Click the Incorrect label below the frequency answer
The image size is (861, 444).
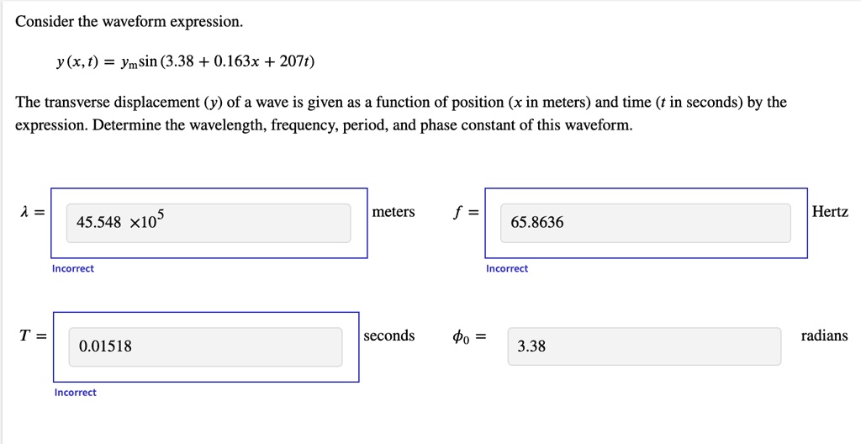click(x=507, y=268)
